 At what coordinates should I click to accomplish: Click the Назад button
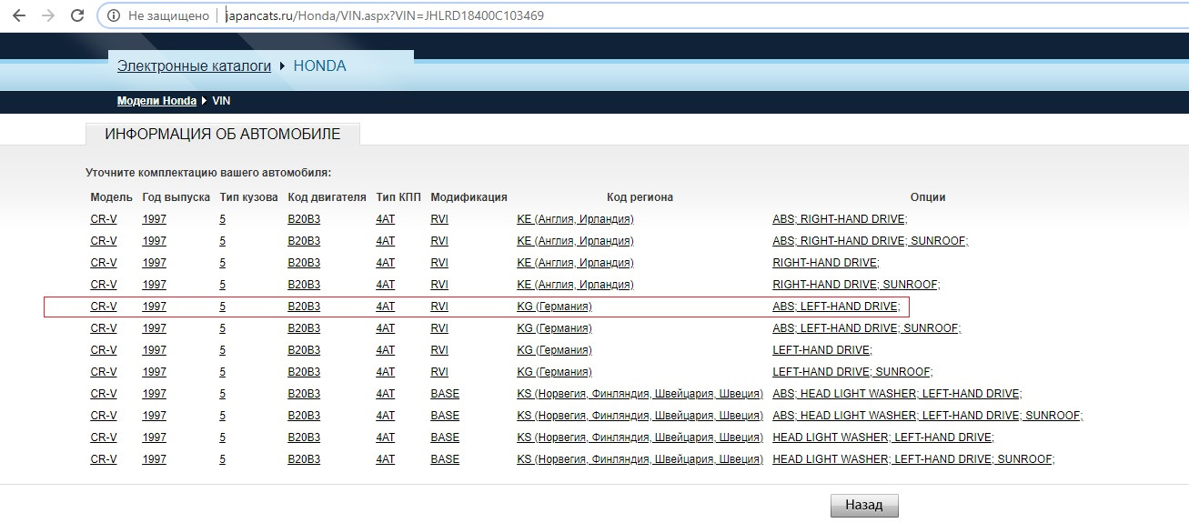tap(864, 506)
